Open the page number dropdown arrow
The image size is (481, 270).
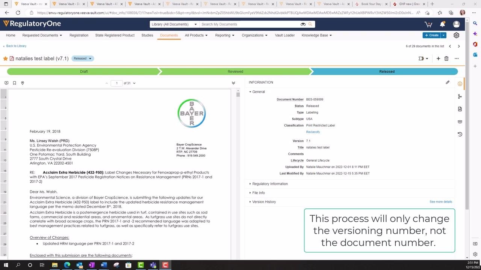click(x=134, y=83)
